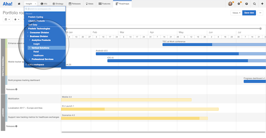Click the Progress dashboard release bar
The height and width of the screenshot is (138, 266).
coord(255,82)
